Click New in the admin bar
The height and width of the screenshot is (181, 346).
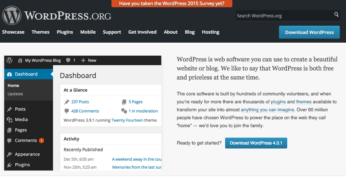92,60
